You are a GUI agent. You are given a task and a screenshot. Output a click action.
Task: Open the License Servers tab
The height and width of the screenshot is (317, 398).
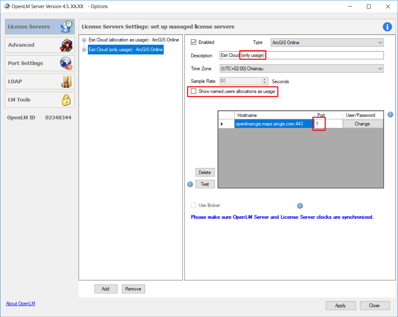40,27
